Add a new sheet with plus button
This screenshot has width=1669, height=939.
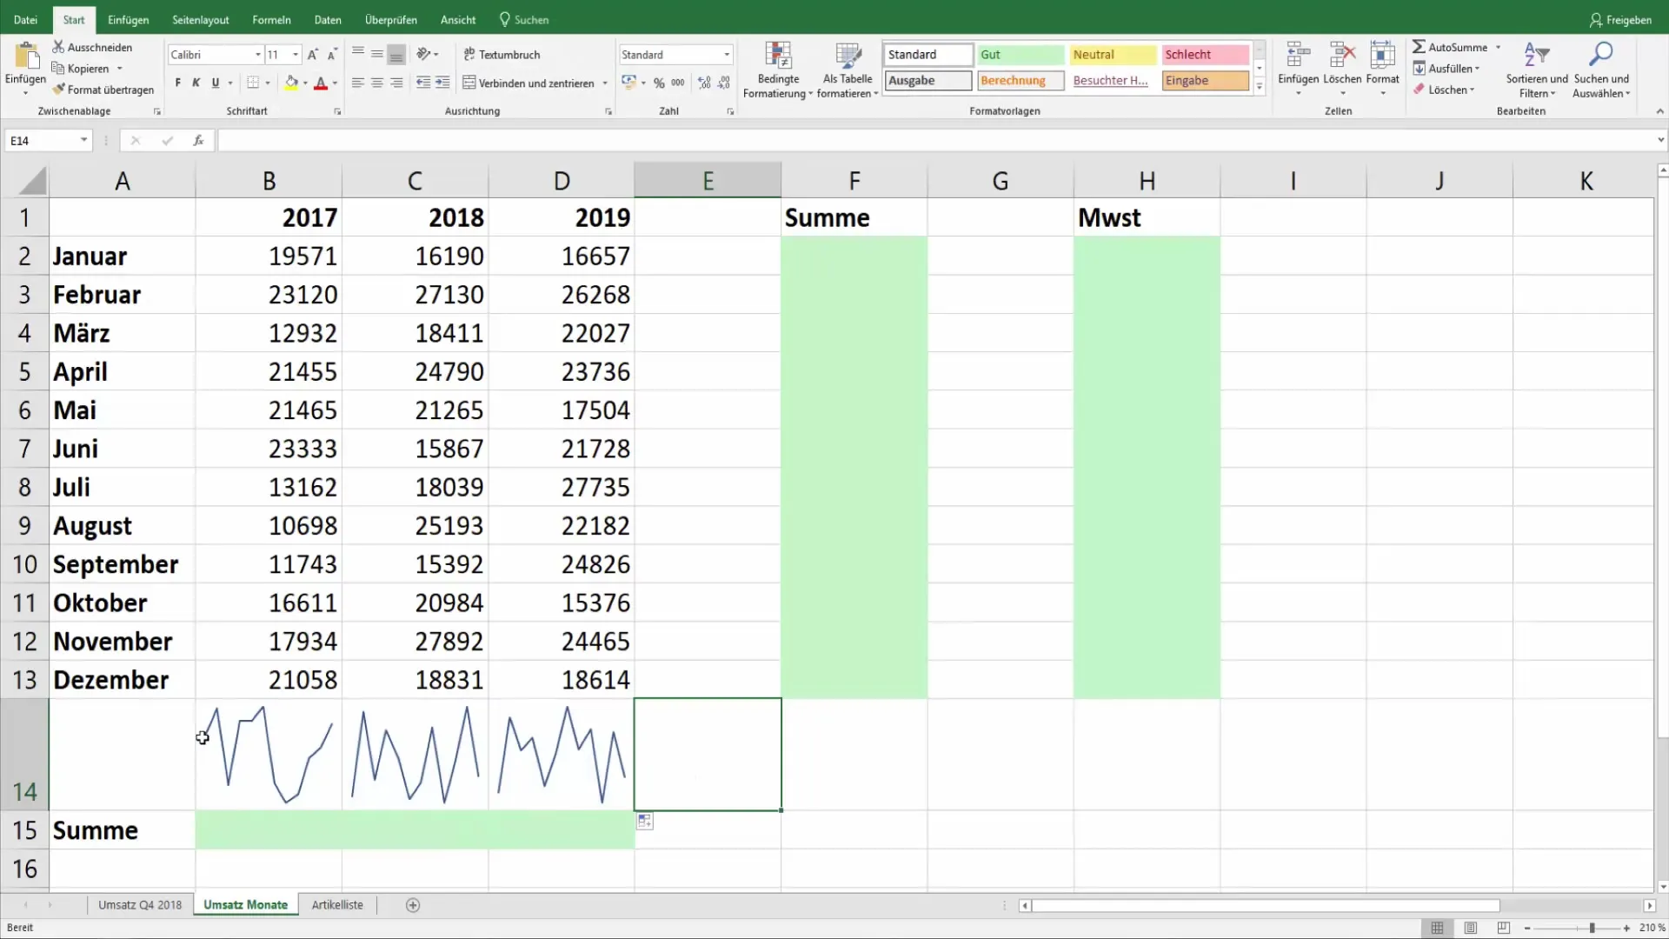[413, 905]
